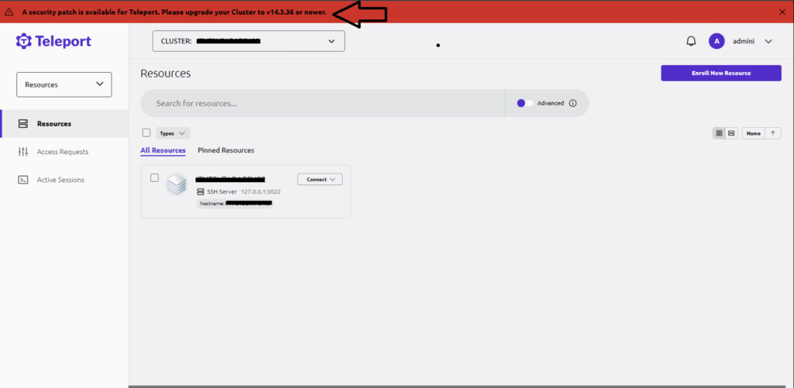Viewport: 794px width, 388px height.
Task: Open the CLUSTER selector dropdown
Action: pyautogui.click(x=248, y=41)
